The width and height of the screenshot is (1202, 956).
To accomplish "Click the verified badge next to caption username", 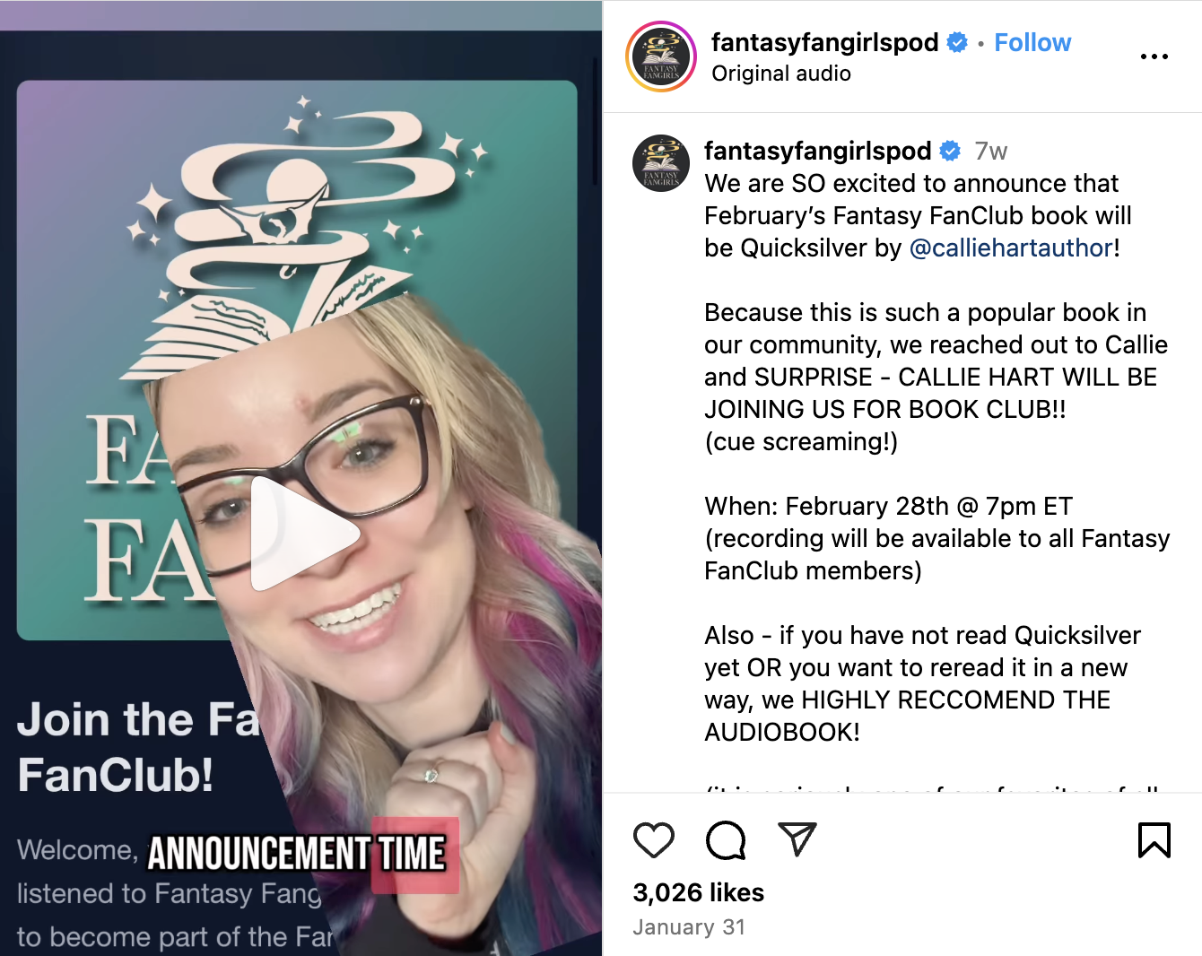I will coord(951,151).
